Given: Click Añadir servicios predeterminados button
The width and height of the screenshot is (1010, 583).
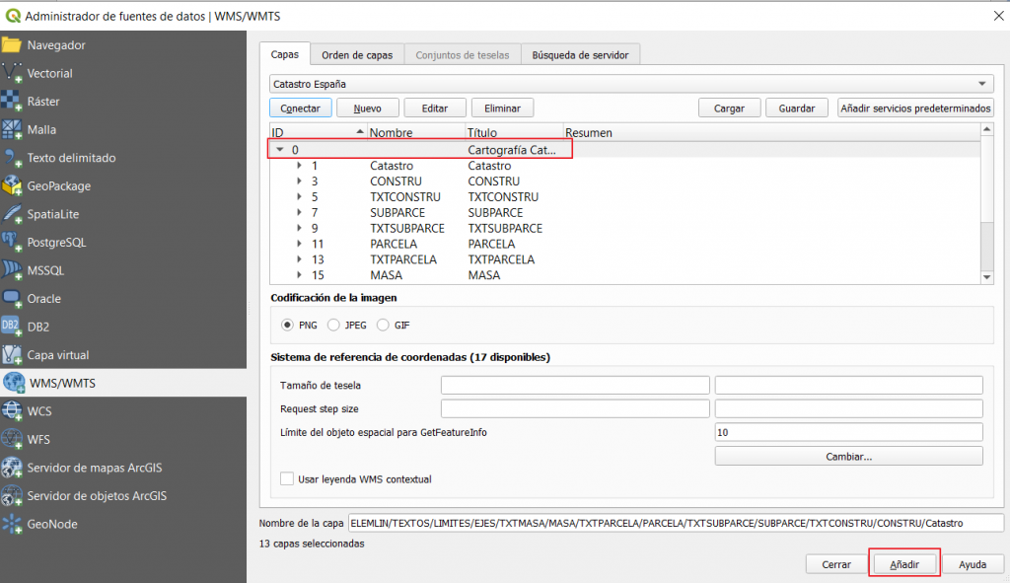Looking at the screenshot, I should [915, 109].
